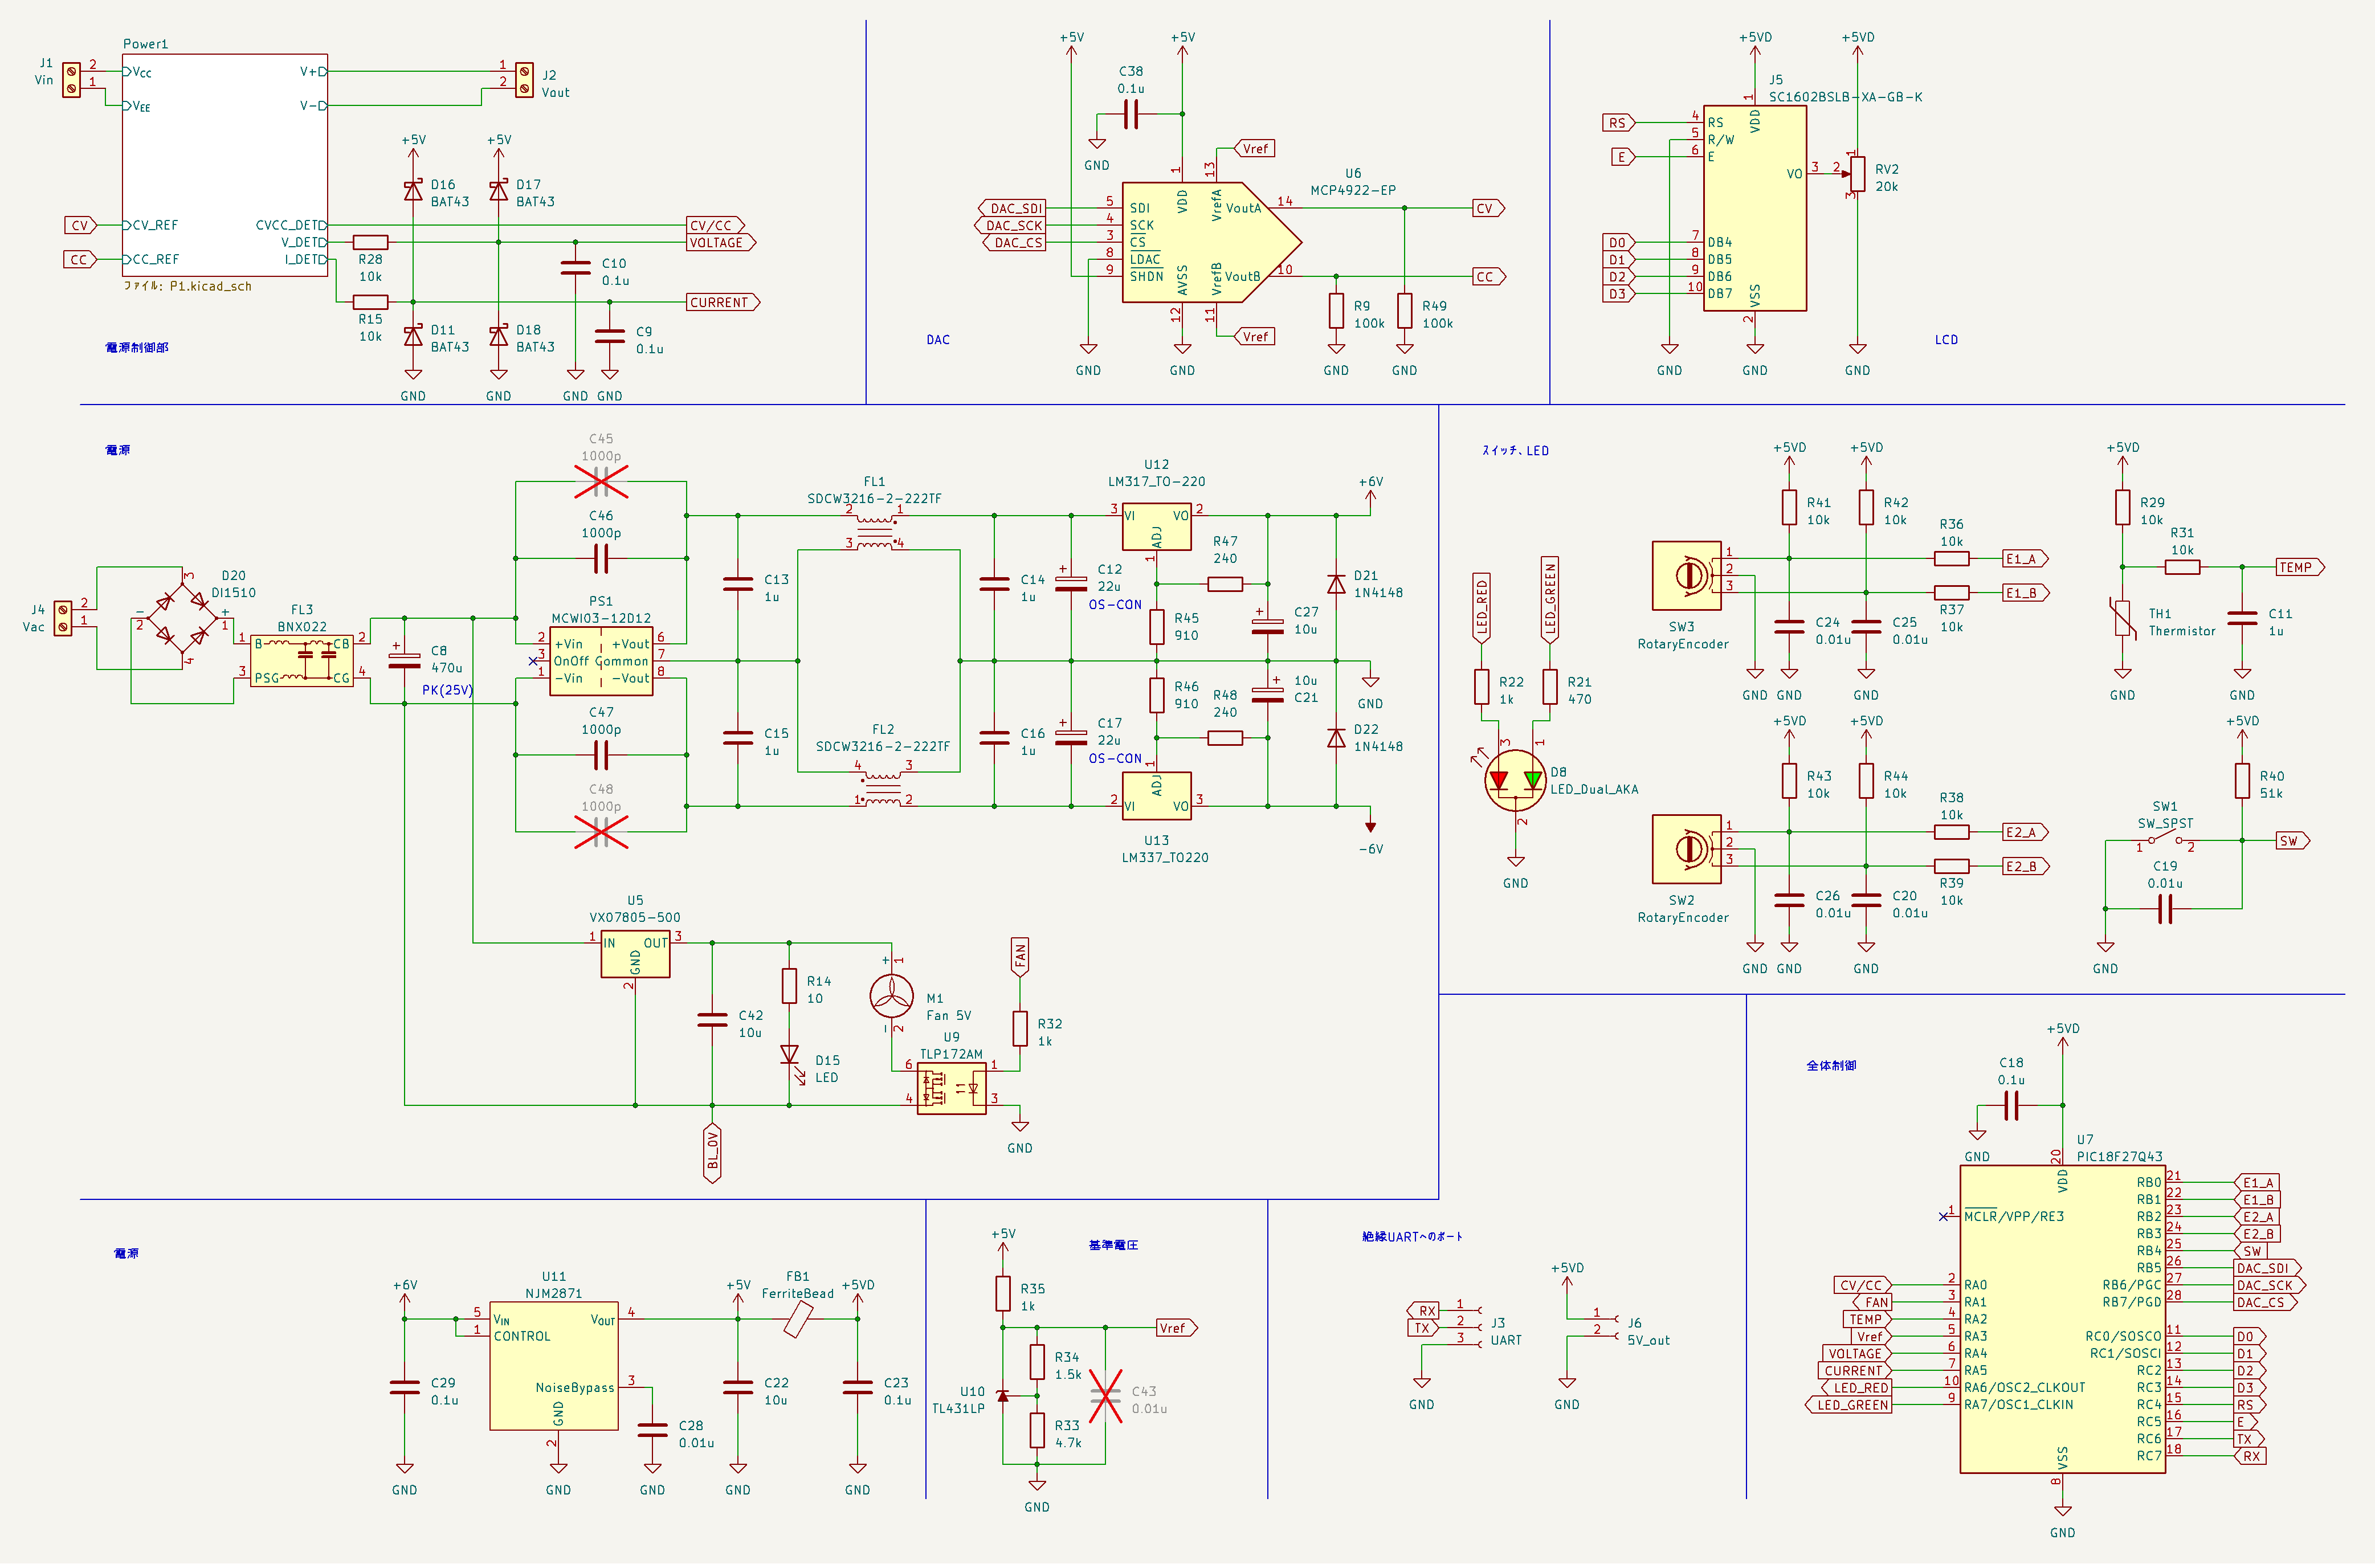Select resistor R40 51k
The image size is (2375, 1568).
point(2242,781)
